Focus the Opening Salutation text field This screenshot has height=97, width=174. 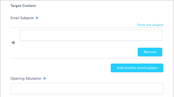[x=87, y=88]
